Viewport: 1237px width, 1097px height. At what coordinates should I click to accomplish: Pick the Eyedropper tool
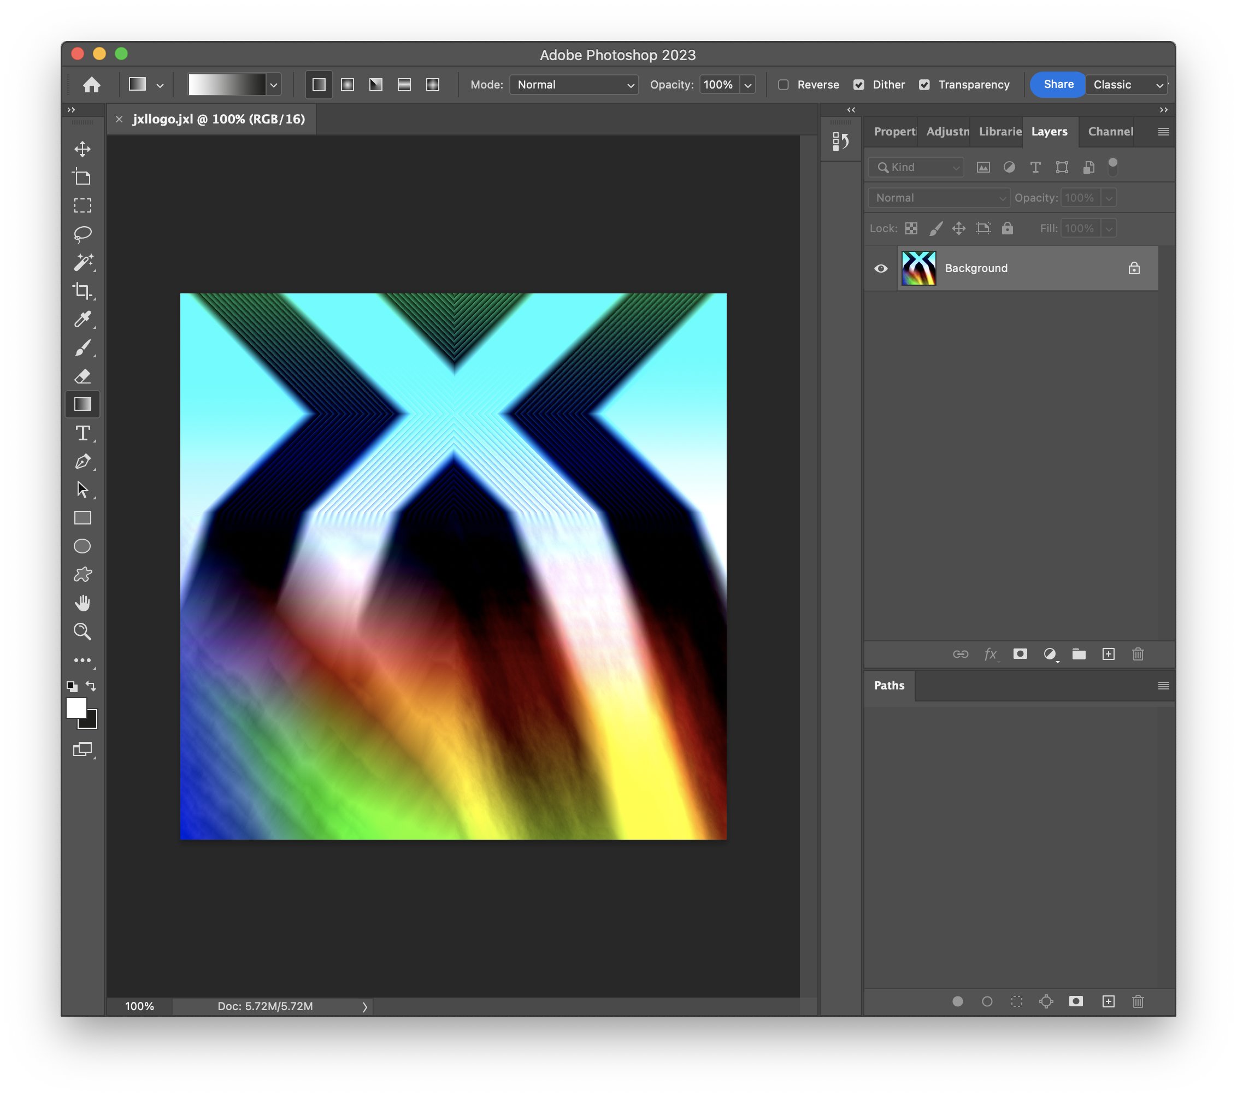coord(83,319)
